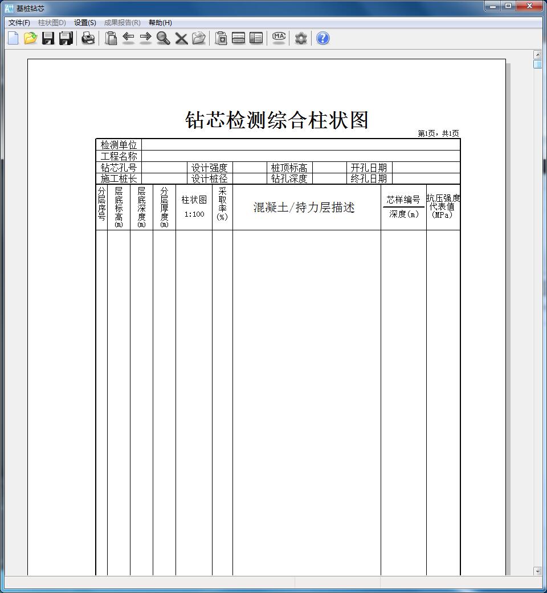Click the scroll down arrow of vertical scrollbar
Screen dimensions: 547x593
click(x=537, y=571)
